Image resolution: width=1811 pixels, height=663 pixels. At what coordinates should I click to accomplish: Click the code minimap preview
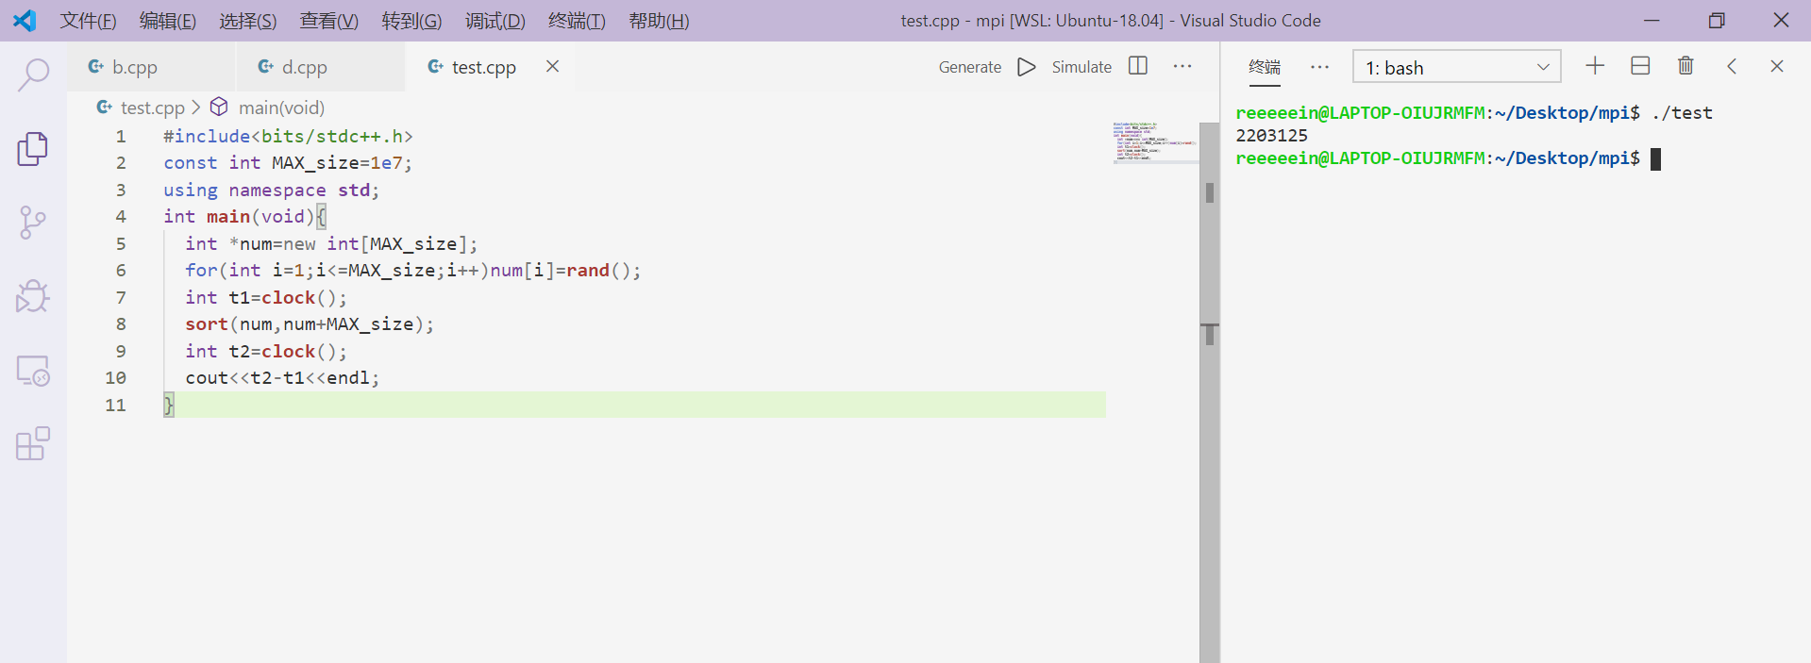click(x=1155, y=141)
